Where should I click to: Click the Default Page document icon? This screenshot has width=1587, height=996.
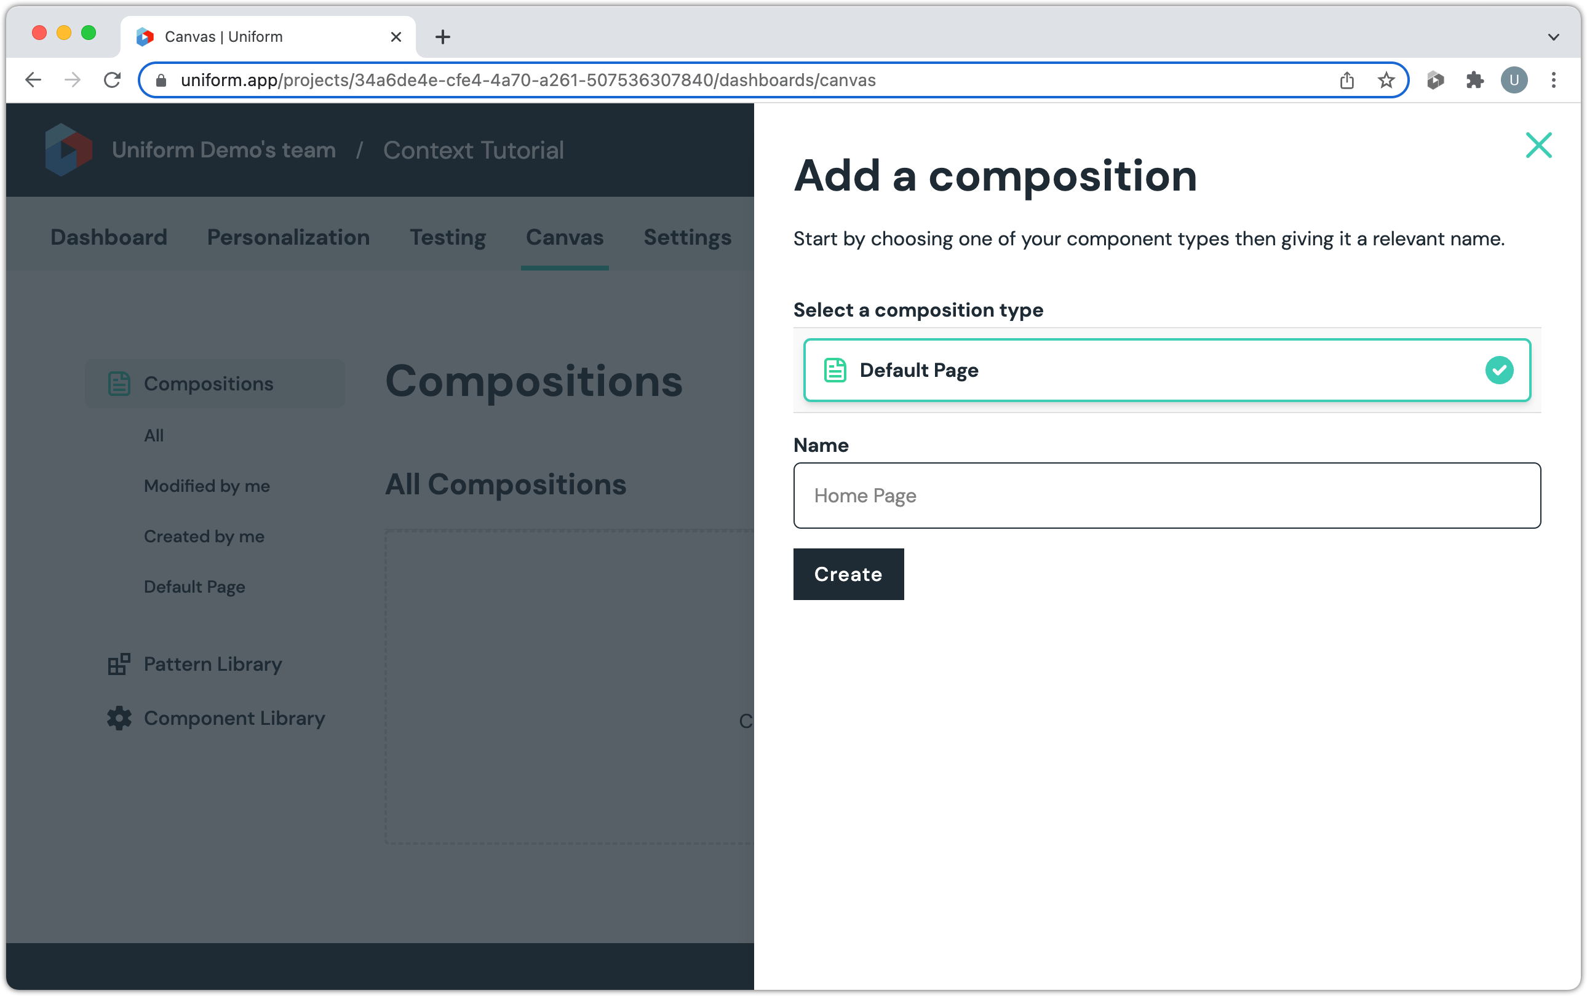point(835,370)
